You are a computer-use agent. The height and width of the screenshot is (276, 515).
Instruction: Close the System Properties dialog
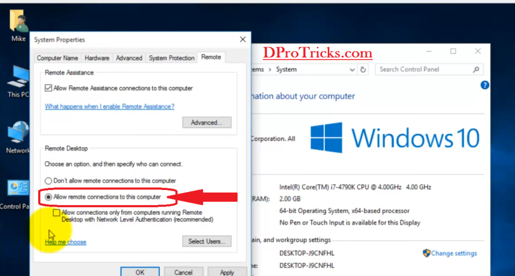(243, 39)
